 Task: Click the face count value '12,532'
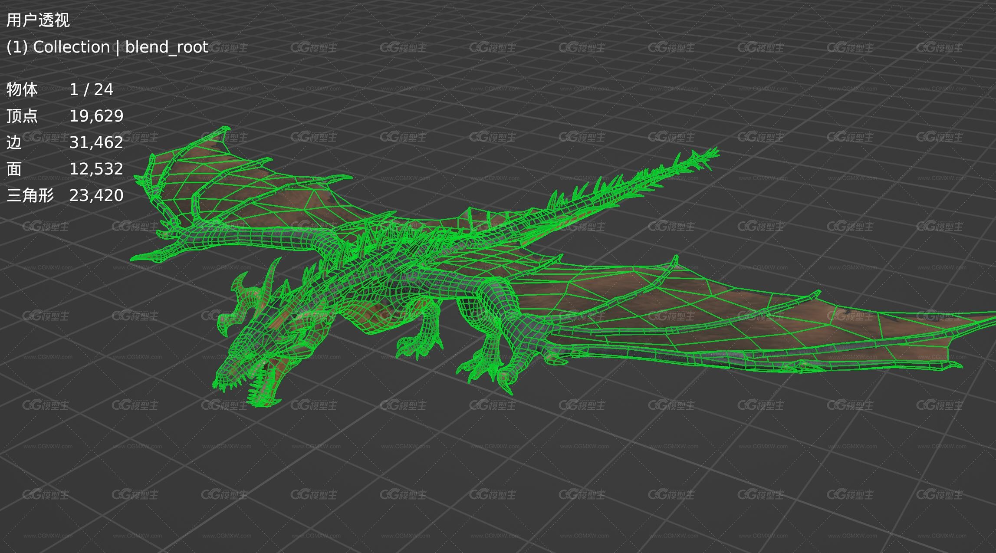coord(96,169)
